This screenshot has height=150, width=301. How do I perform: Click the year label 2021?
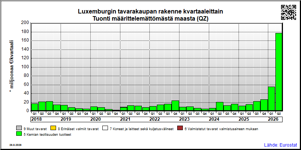[x=125, y=119]
